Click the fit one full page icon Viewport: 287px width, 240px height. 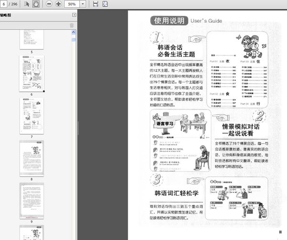tap(105, 4)
